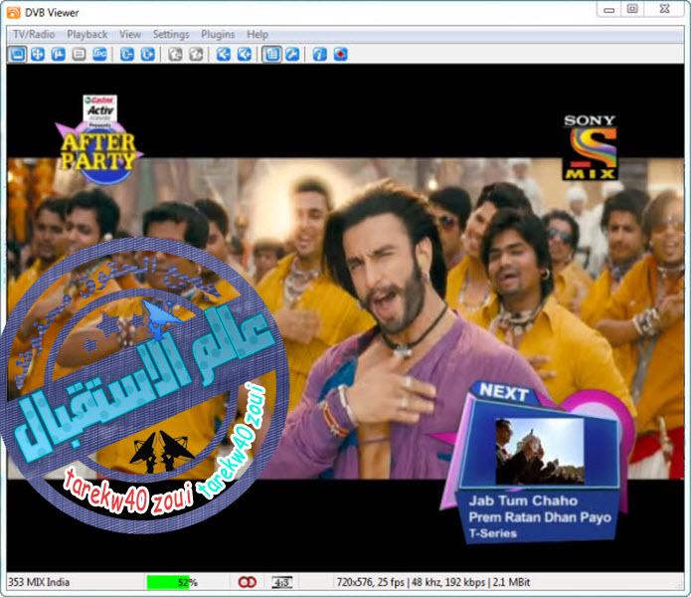Start recording with the red dot icon

[x=341, y=55]
